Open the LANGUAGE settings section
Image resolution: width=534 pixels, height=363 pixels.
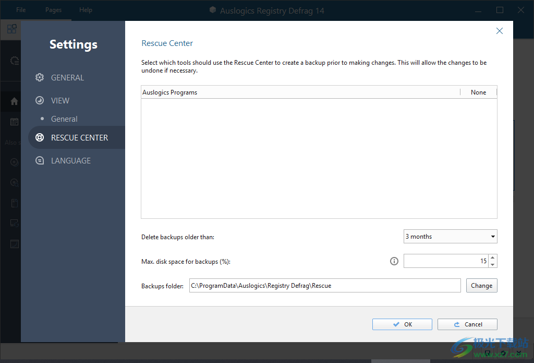click(71, 161)
